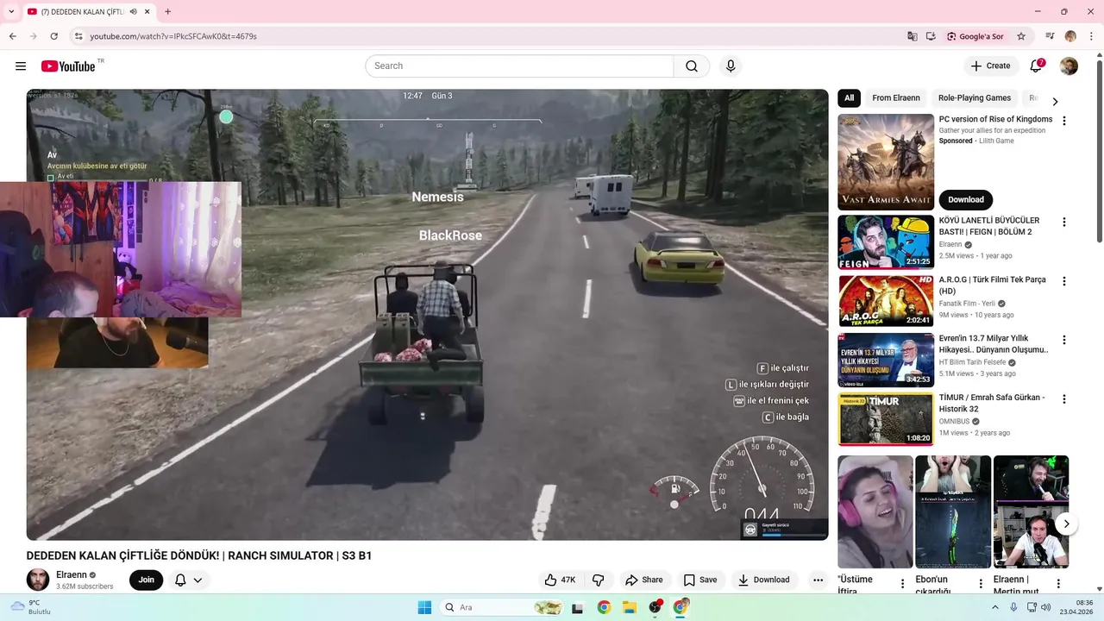The width and height of the screenshot is (1104, 621).
Task: Download Rise of Kingdoms ad
Action: (x=965, y=199)
